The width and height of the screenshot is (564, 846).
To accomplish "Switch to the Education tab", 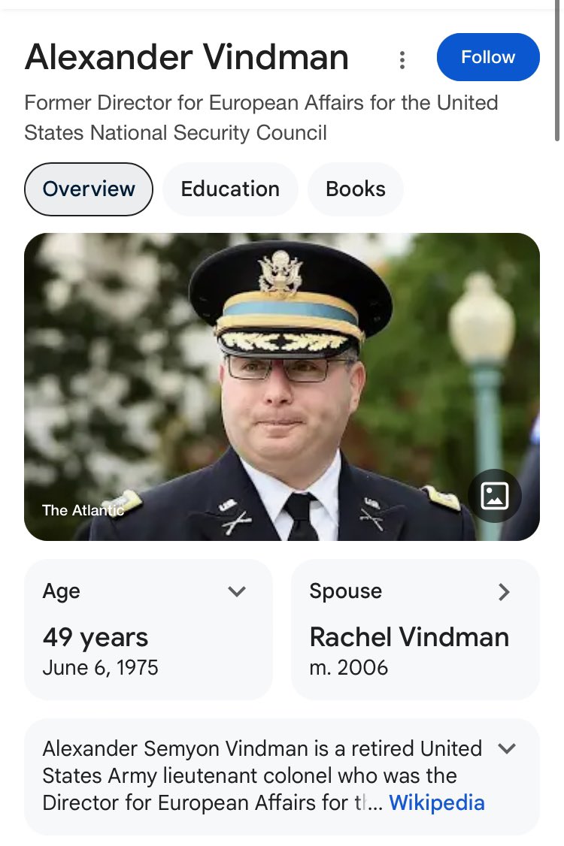I will [x=230, y=189].
